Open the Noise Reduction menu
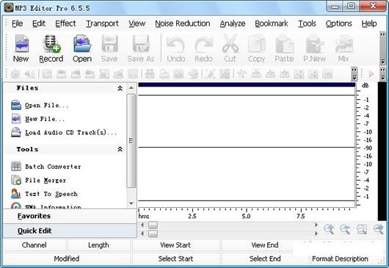 183,23
